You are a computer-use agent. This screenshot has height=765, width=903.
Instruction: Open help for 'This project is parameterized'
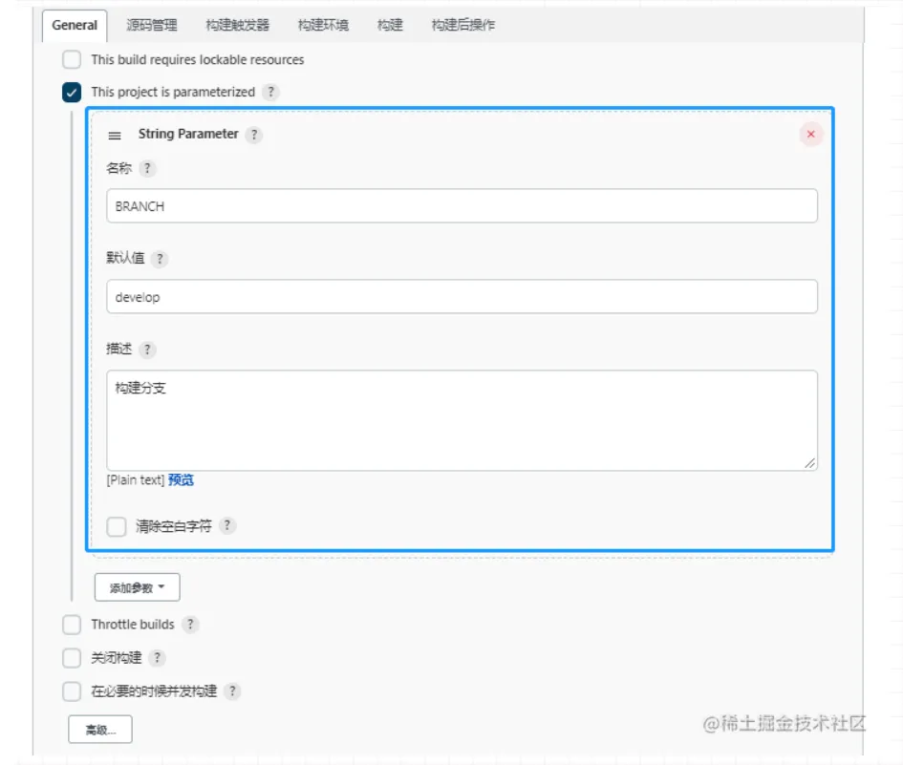pyautogui.click(x=270, y=92)
